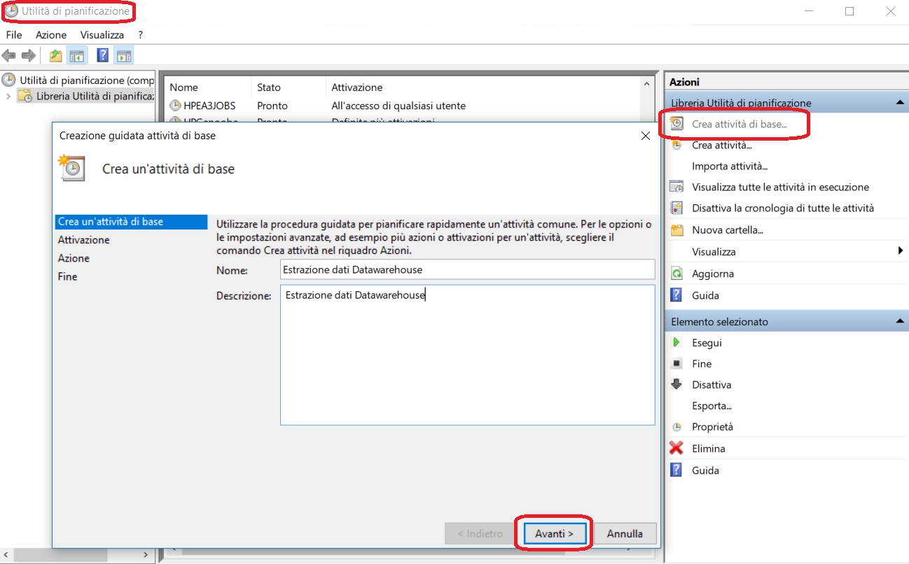This screenshot has height=564, width=909.
Task: Click the Back arrow toolbar icon
Action: coord(9,55)
